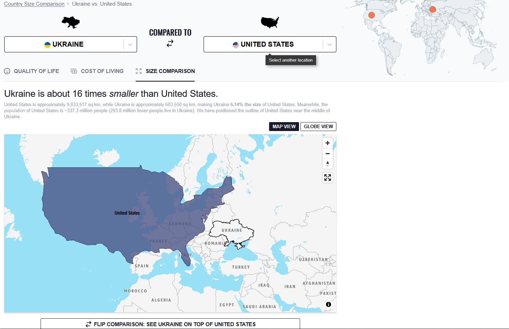Open the Cost of Living tab

point(97,71)
